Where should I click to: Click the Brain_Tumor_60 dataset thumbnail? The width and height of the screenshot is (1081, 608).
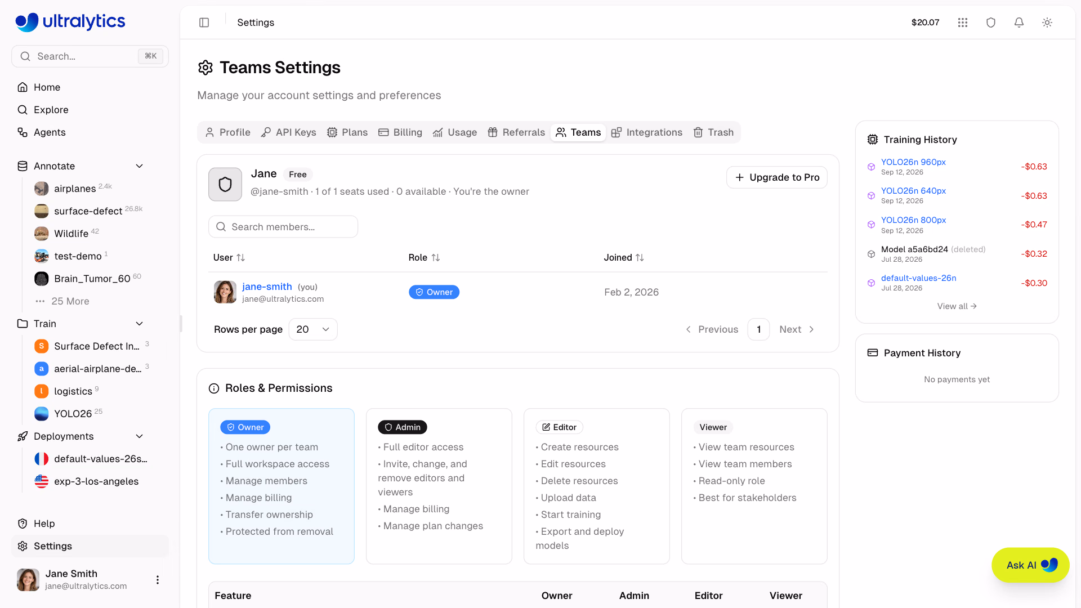(x=42, y=279)
